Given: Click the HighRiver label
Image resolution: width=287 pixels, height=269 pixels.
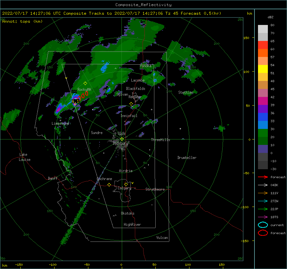Looking at the screenshot, I should point(132,225).
